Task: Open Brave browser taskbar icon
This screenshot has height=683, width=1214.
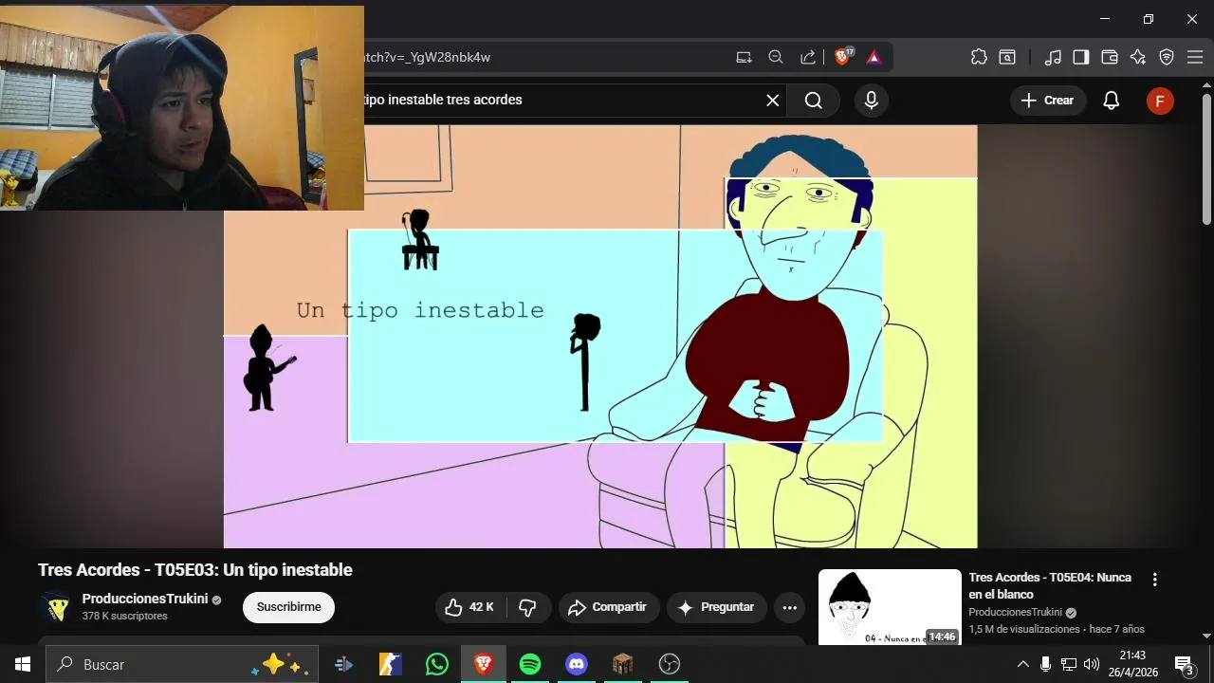Action: pyautogui.click(x=484, y=664)
